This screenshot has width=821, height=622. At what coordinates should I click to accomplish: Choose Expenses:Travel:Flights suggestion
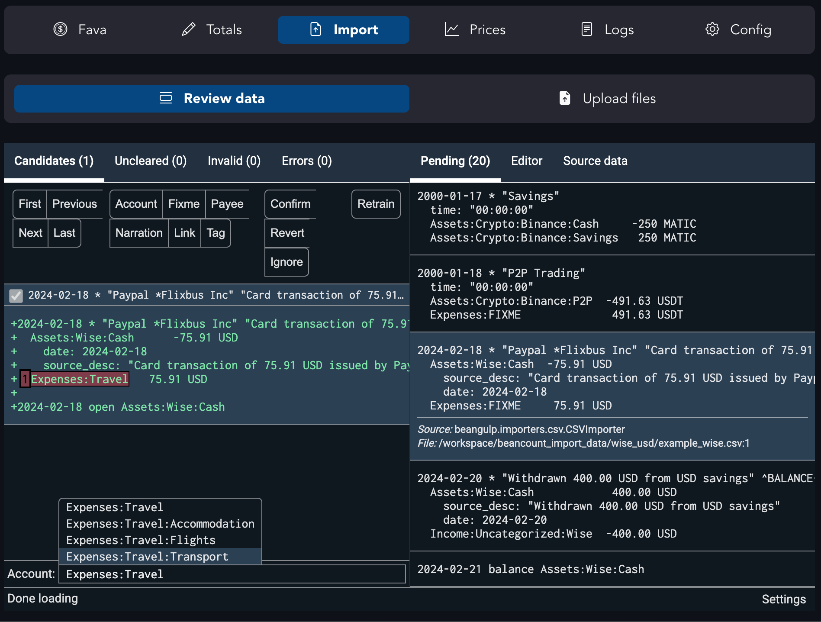160,540
